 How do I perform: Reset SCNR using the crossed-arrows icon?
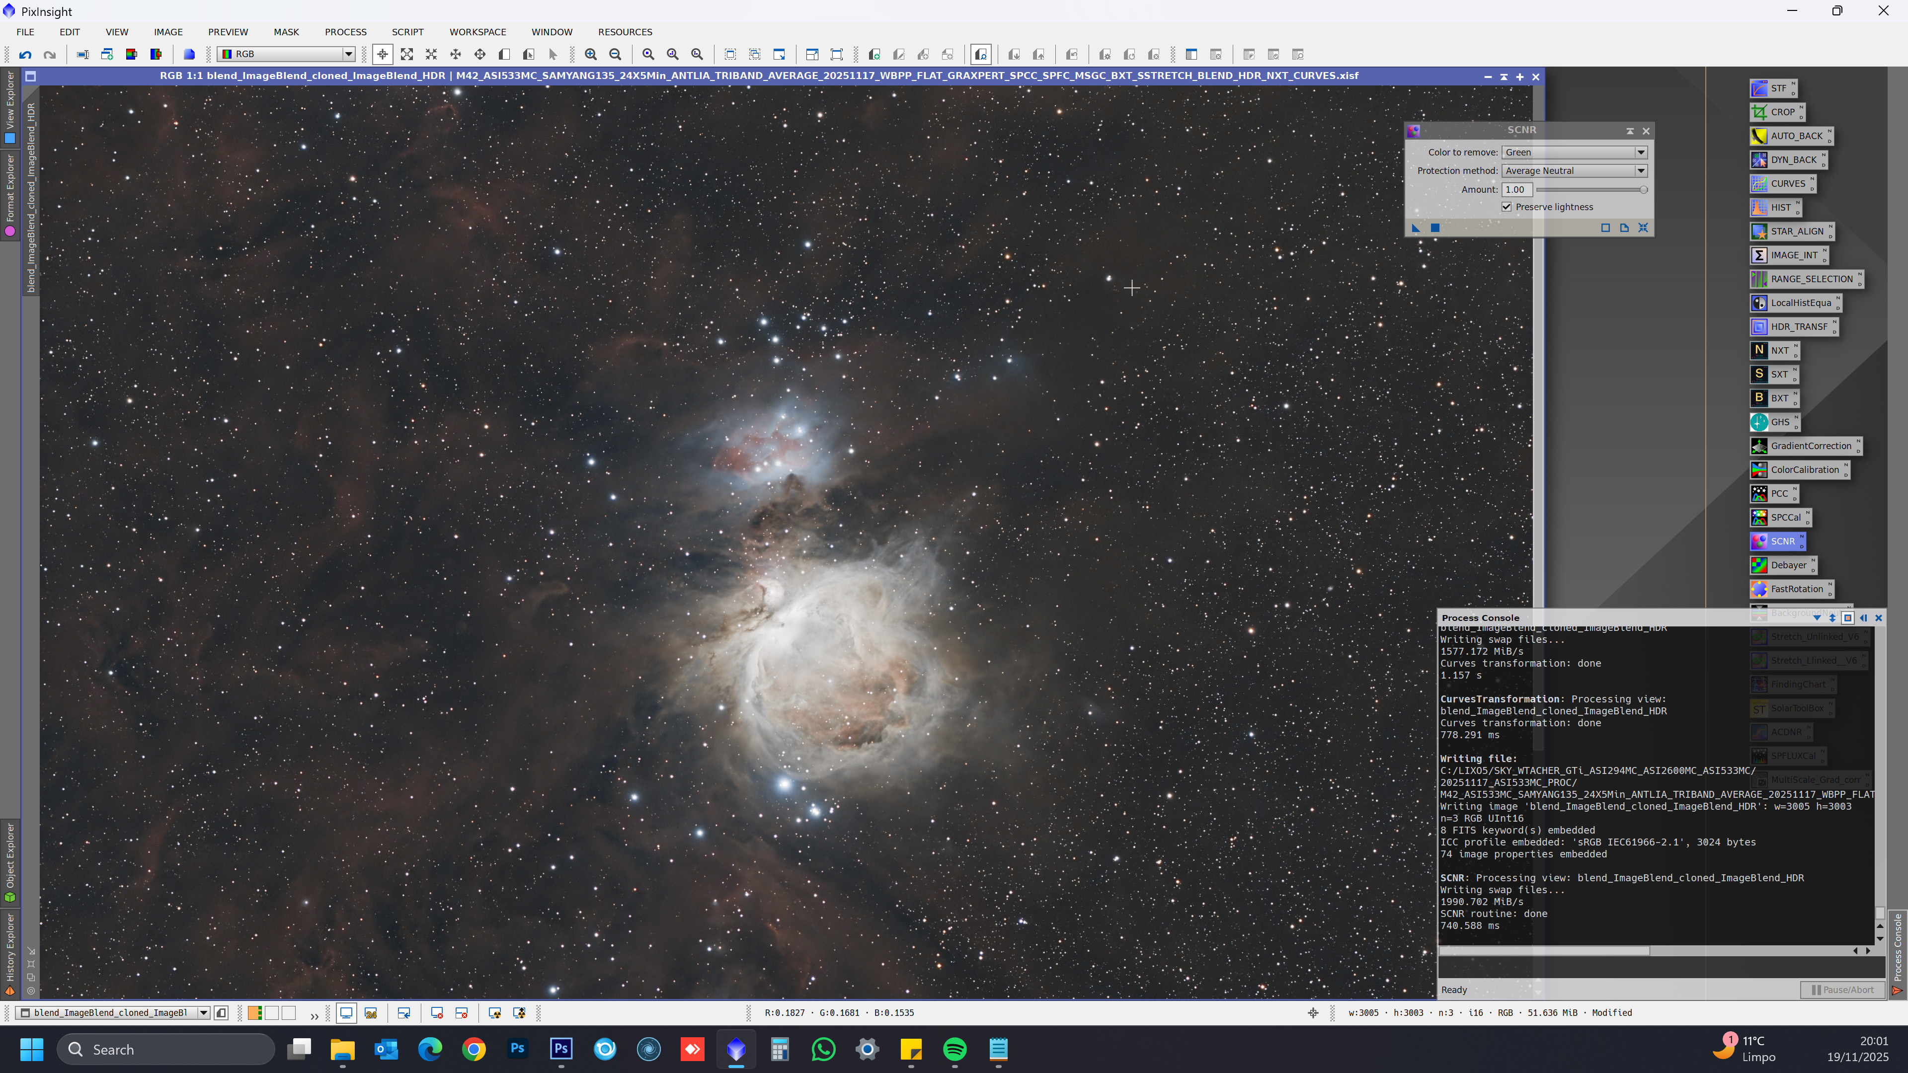pyautogui.click(x=1643, y=228)
